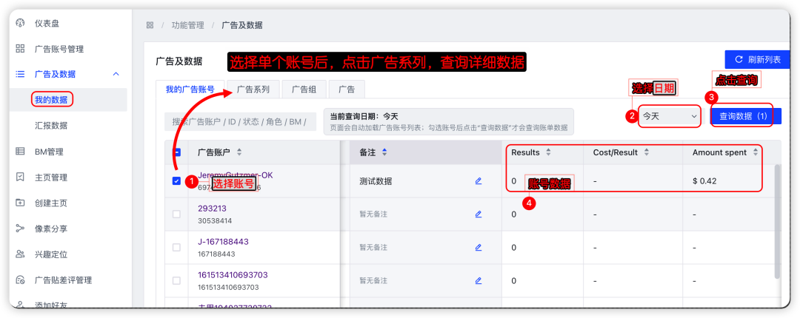Open 广告账号管理 menu item
800x318 pixels.
59,49
